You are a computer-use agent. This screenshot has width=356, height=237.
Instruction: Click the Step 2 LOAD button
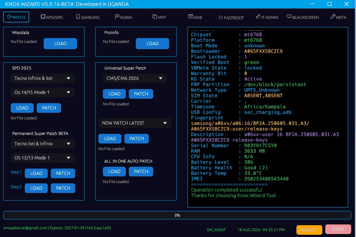[36, 188]
